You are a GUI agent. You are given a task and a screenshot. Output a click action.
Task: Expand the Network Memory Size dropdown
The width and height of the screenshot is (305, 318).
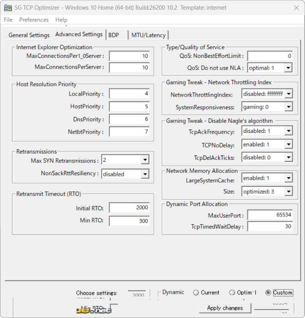pos(288,191)
